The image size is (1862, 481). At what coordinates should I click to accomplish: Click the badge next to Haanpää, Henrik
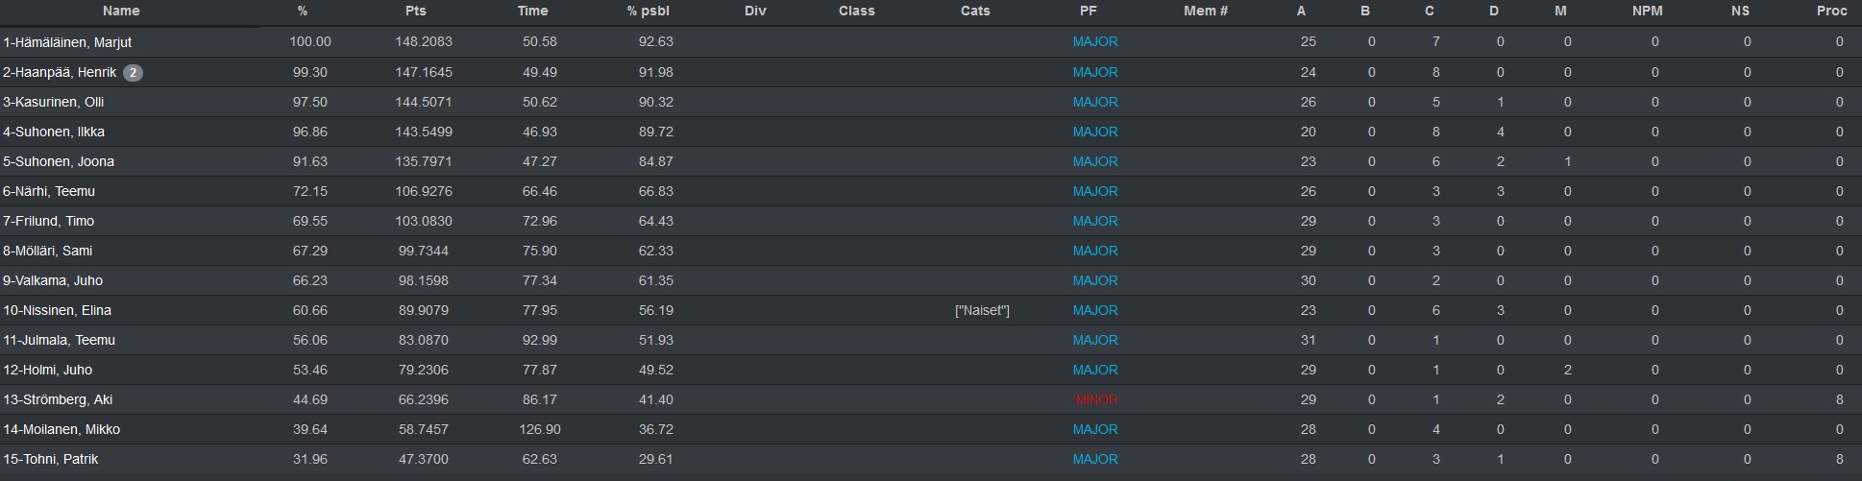(133, 73)
